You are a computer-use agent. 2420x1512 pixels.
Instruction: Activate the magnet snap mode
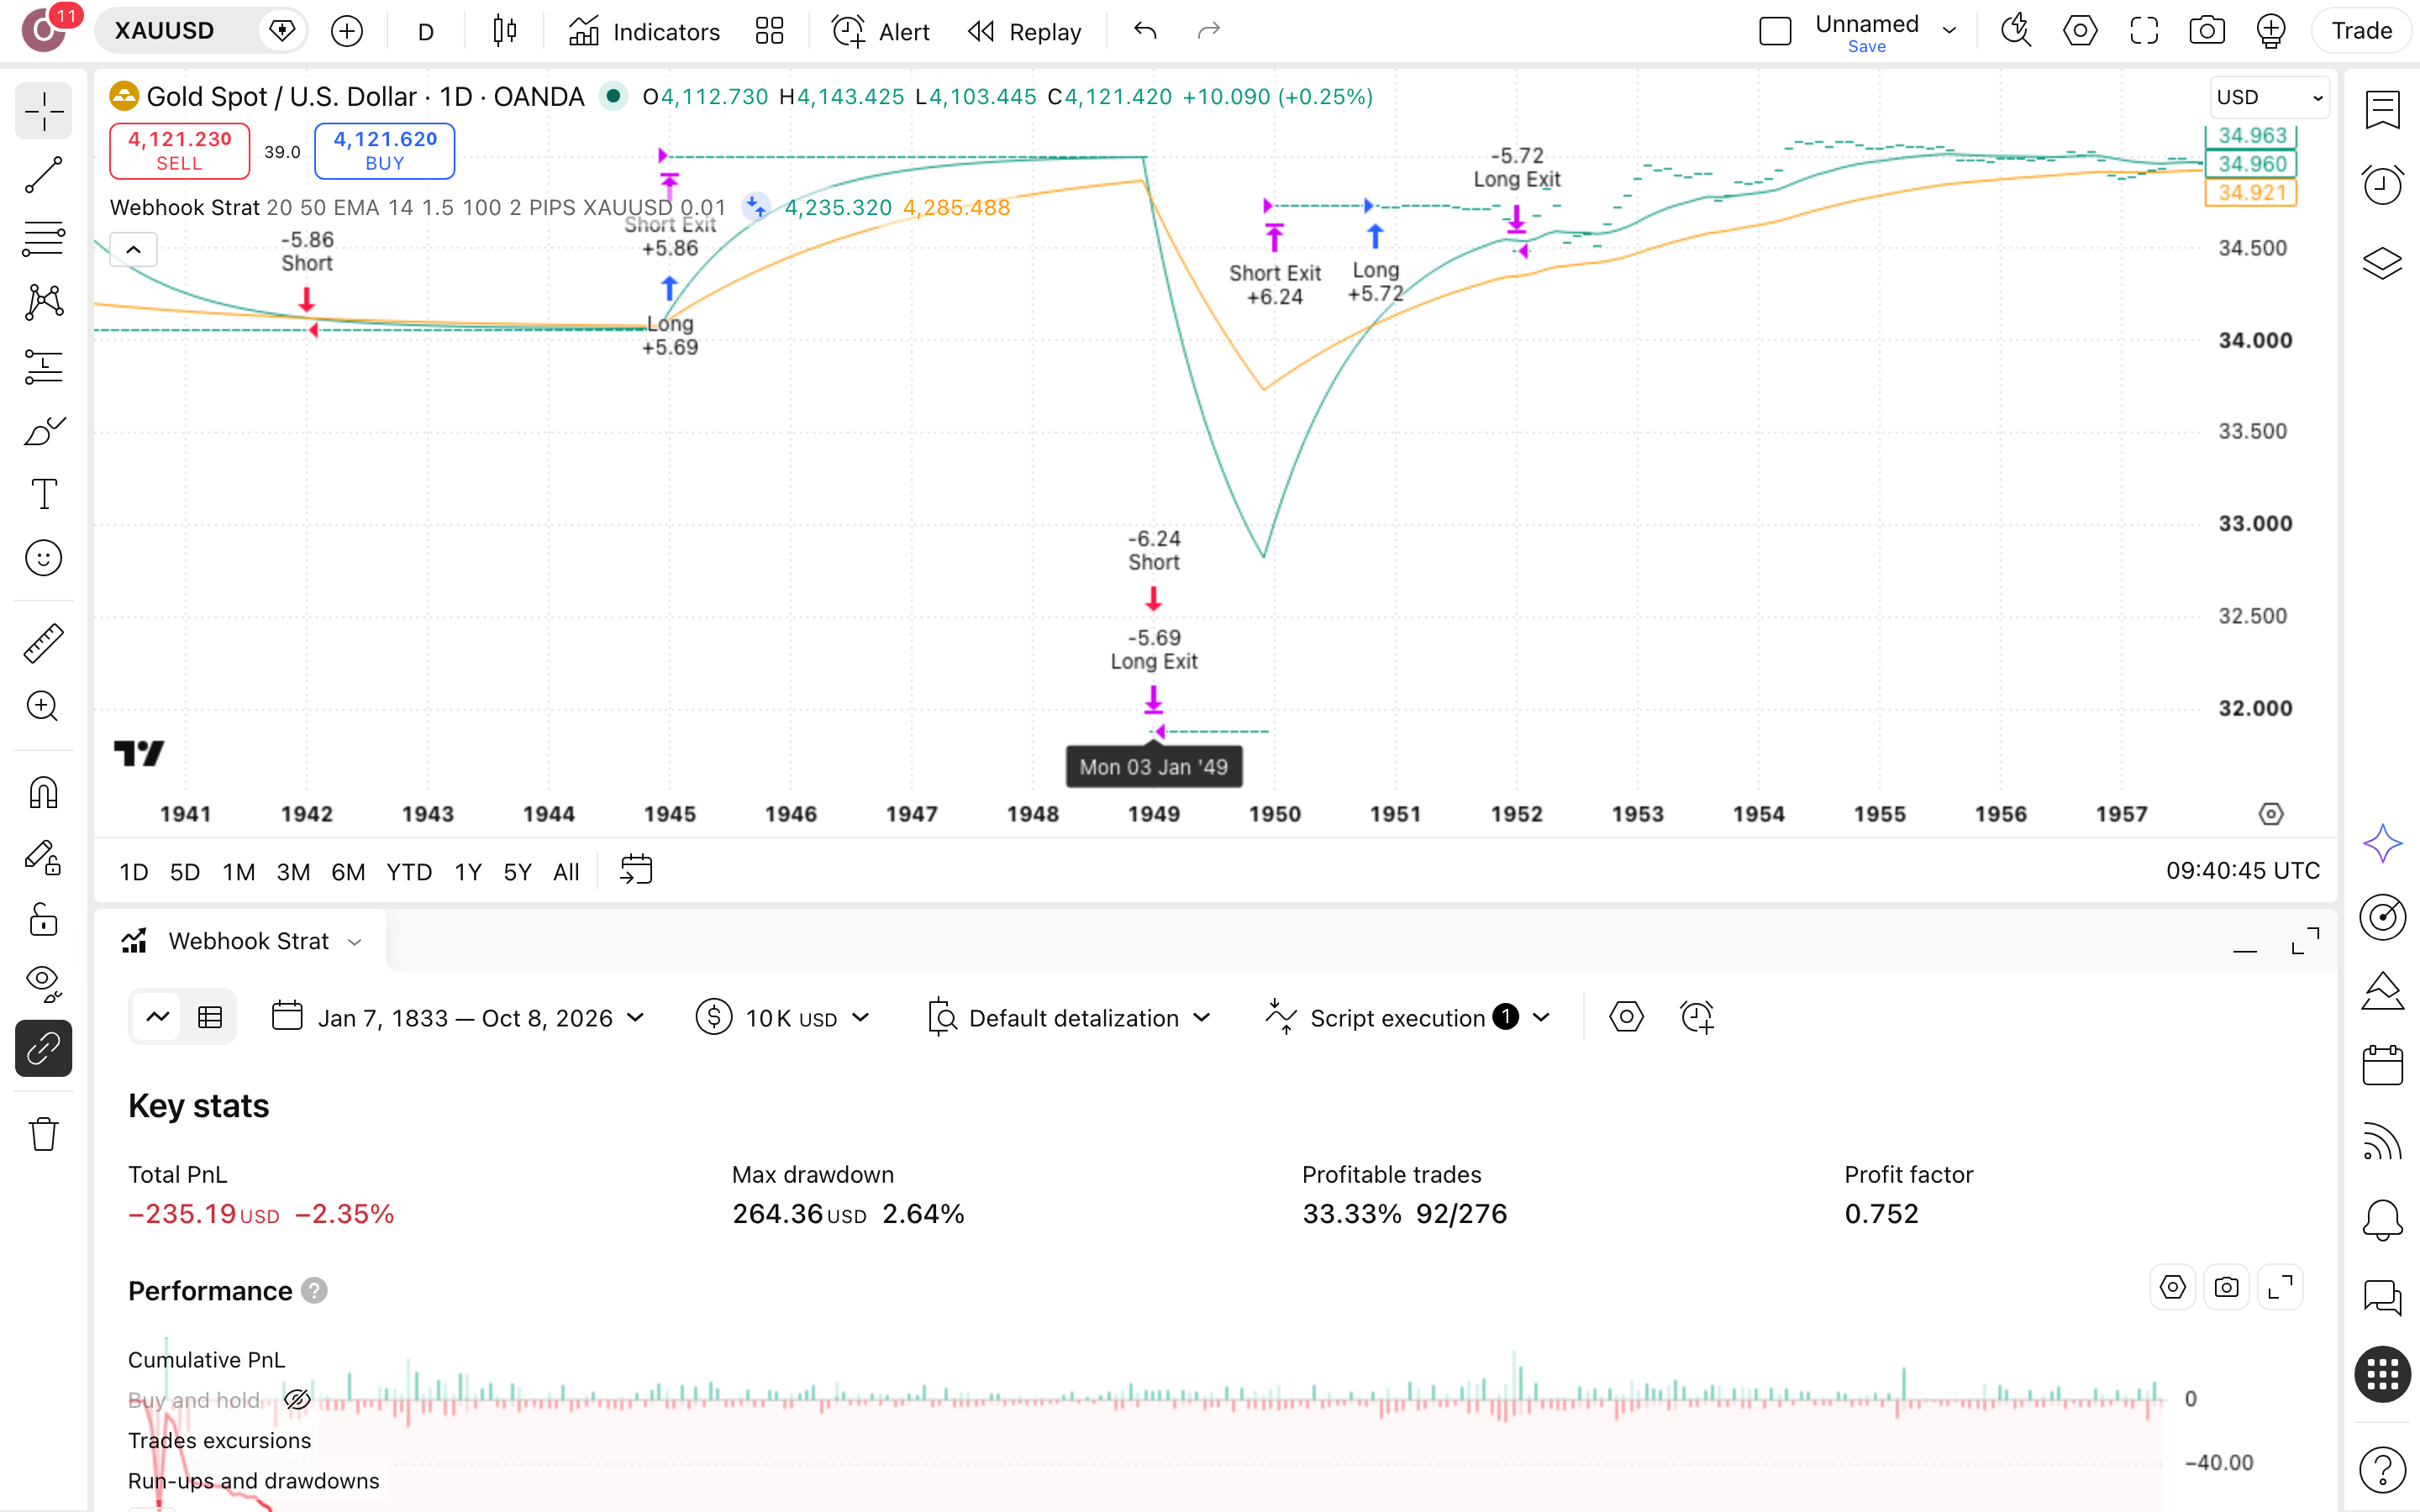coord(43,793)
